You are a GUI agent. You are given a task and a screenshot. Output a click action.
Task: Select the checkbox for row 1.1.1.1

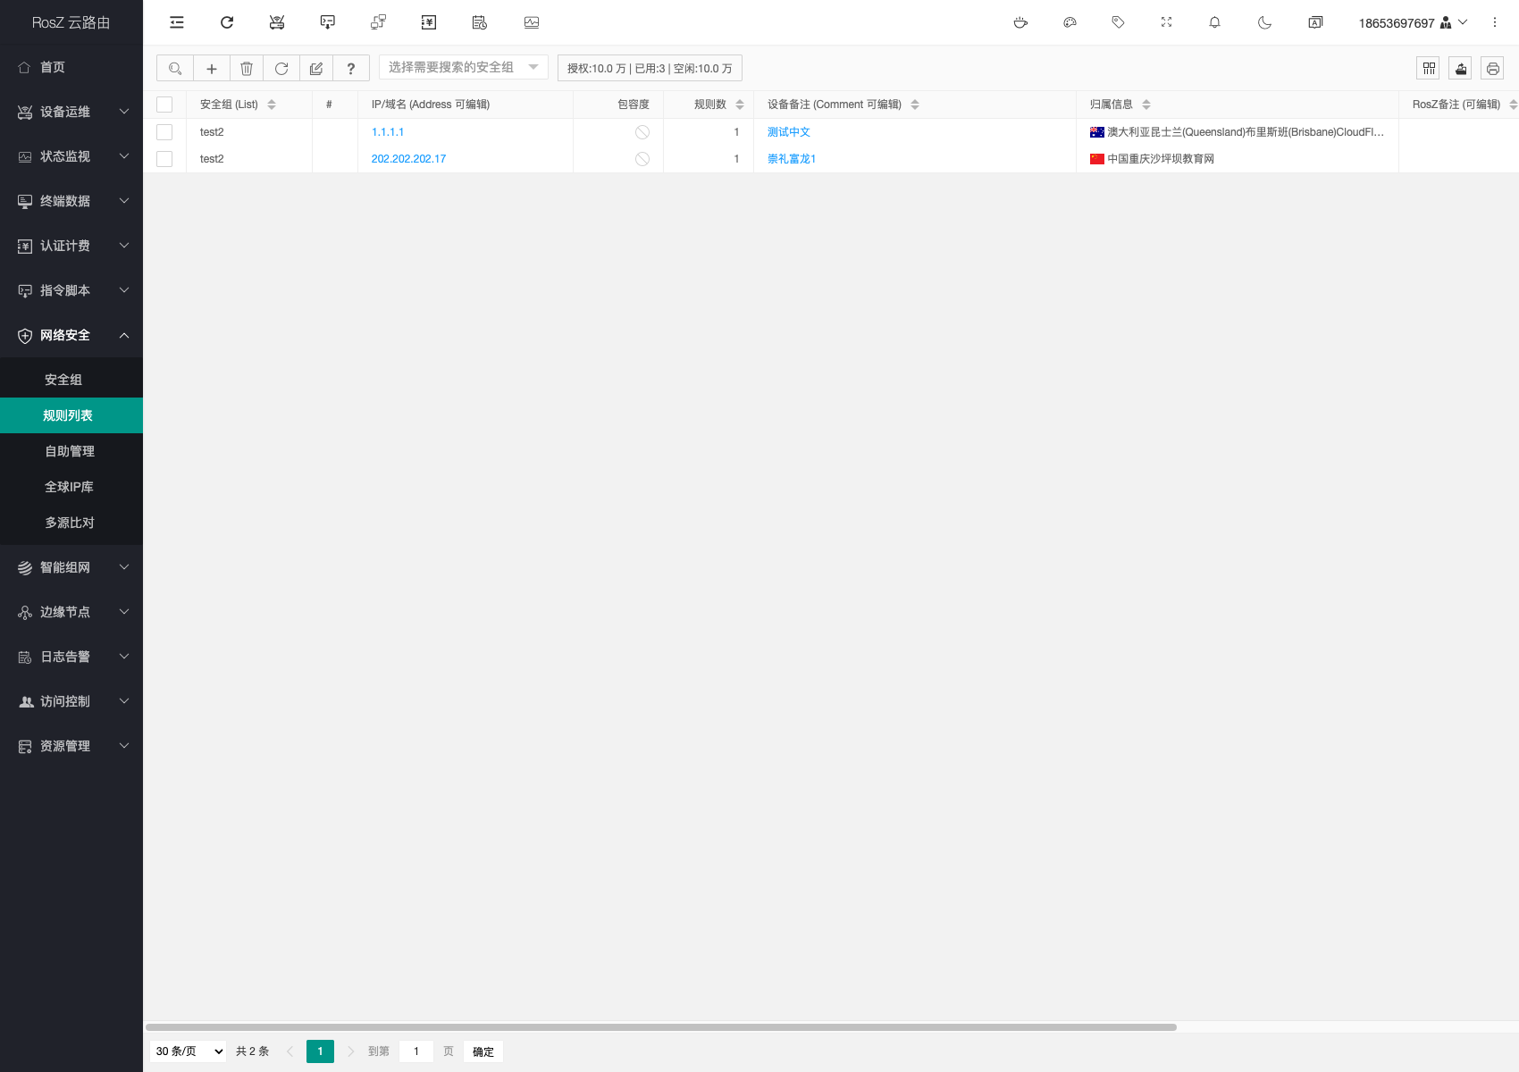coord(164,132)
